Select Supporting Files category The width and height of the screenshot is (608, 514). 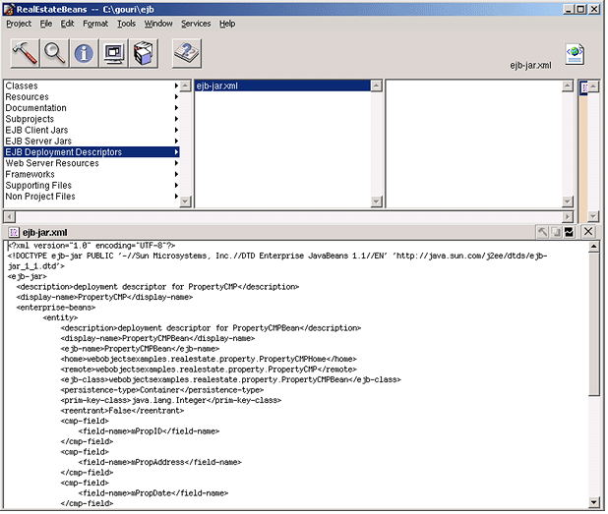(x=38, y=186)
